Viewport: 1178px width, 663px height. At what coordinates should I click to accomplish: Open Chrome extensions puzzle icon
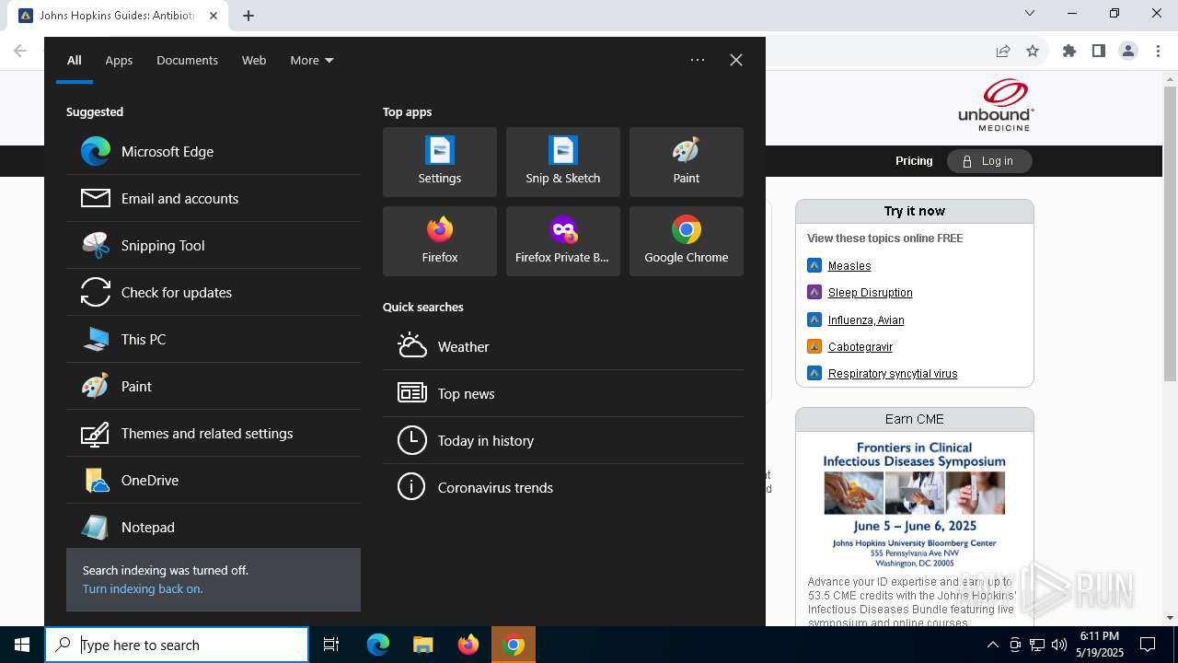coord(1069,51)
